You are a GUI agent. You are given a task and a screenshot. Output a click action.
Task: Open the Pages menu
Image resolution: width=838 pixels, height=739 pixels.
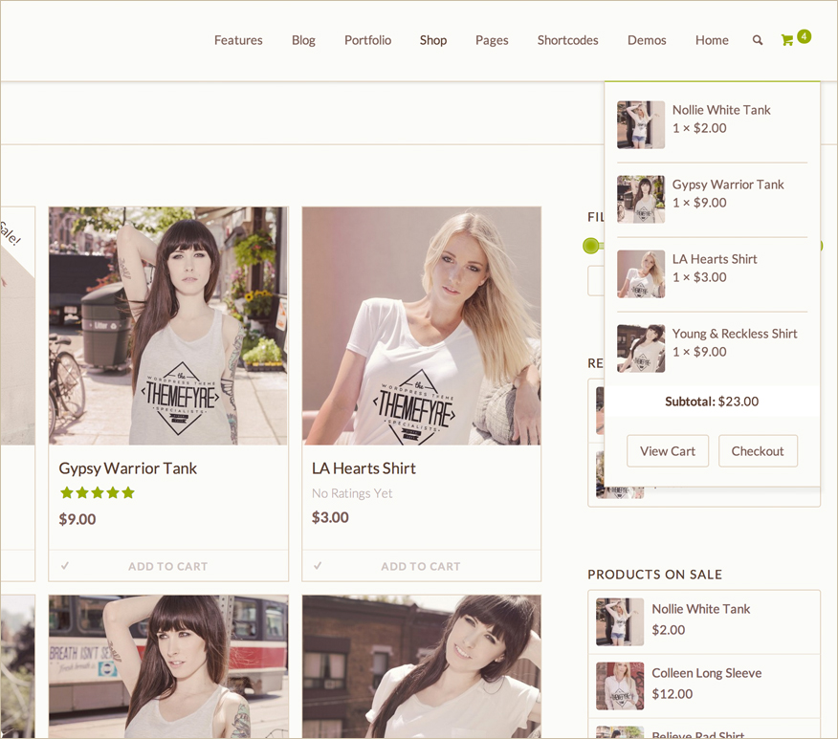pyautogui.click(x=492, y=40)
